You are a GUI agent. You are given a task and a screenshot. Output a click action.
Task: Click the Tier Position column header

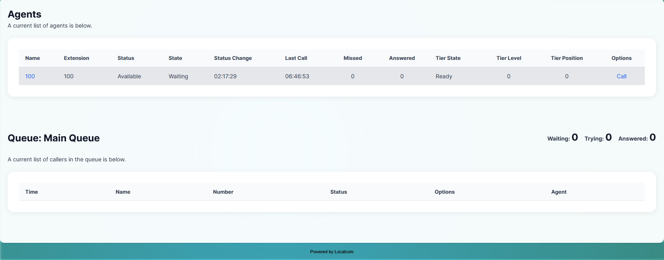point(566,58)
